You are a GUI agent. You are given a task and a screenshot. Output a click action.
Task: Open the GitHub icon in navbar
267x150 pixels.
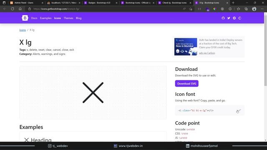[x=223, y=18]
